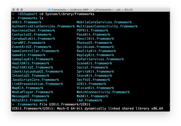Click the green zoom window button

click(x=22, y=10)
